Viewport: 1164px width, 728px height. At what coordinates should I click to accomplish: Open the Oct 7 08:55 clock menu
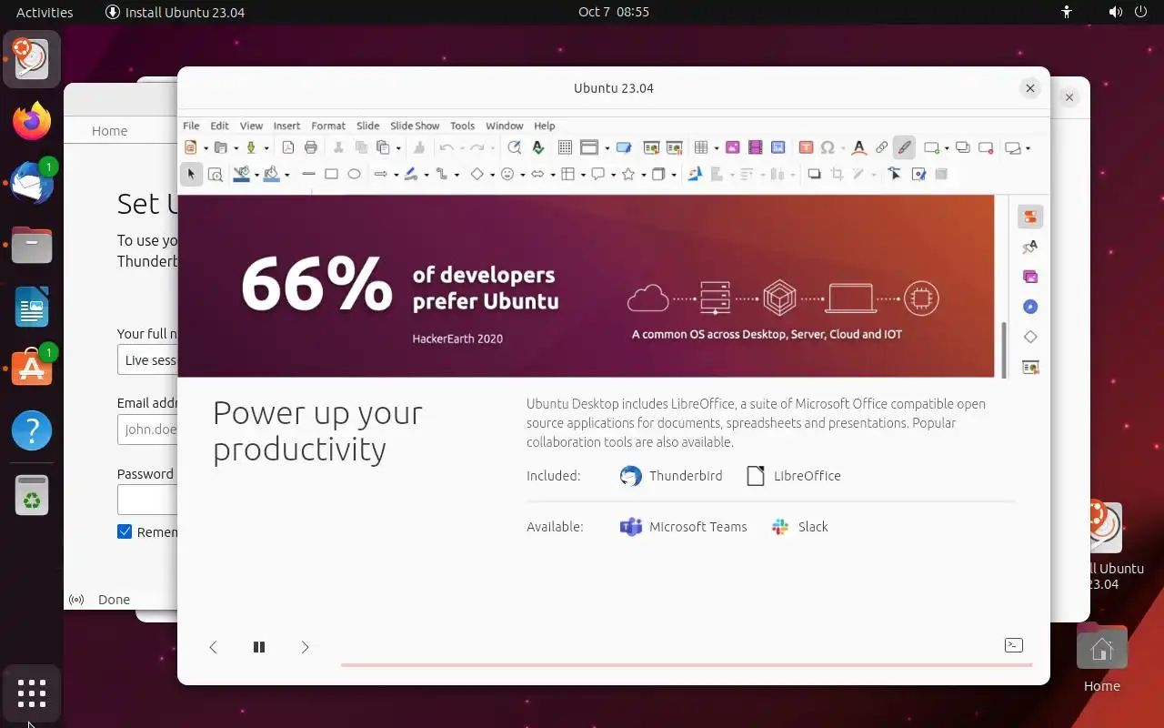[x=614, y=12]
